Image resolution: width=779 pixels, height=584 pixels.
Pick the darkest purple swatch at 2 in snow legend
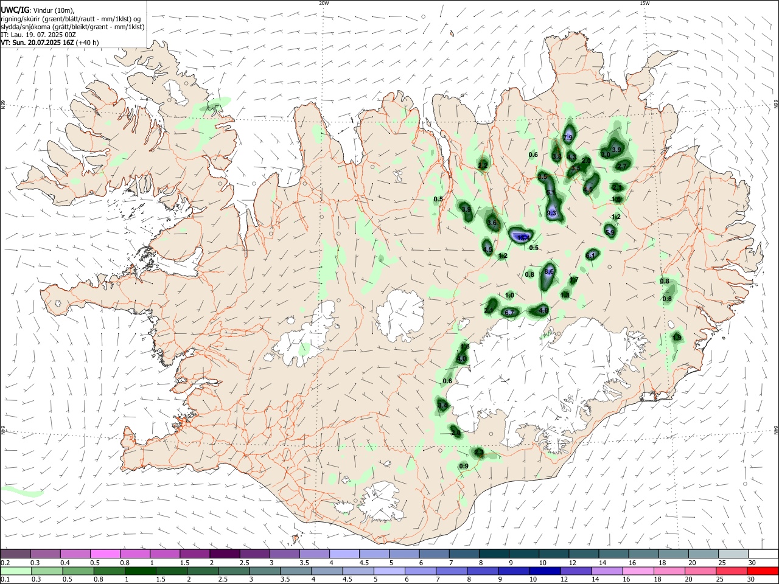[225, 554]
